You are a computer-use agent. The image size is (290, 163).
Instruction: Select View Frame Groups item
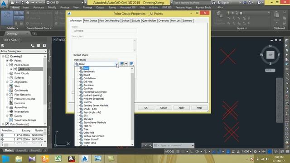pos(25,120)
